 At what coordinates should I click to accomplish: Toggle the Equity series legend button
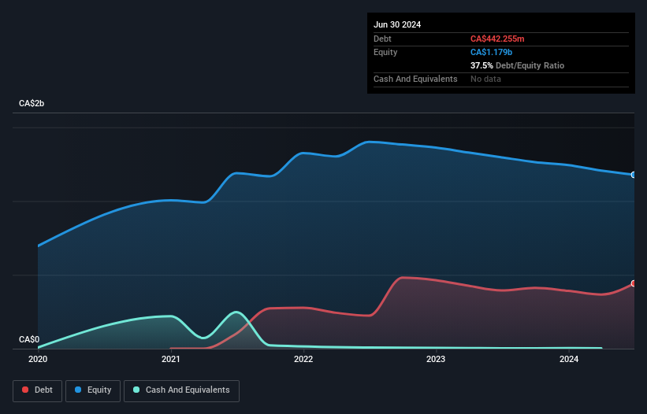point(93,390)
